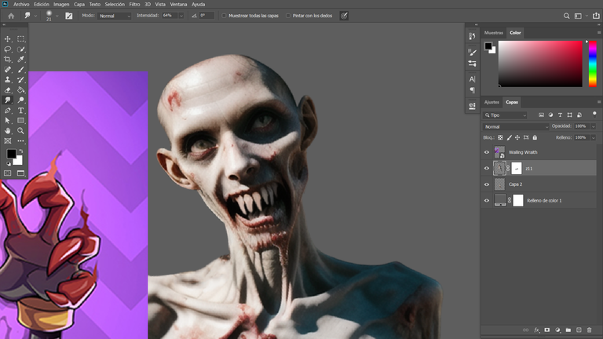
Task: Toggle layer filtering on/off switch
Action: (x=594, y=114)
